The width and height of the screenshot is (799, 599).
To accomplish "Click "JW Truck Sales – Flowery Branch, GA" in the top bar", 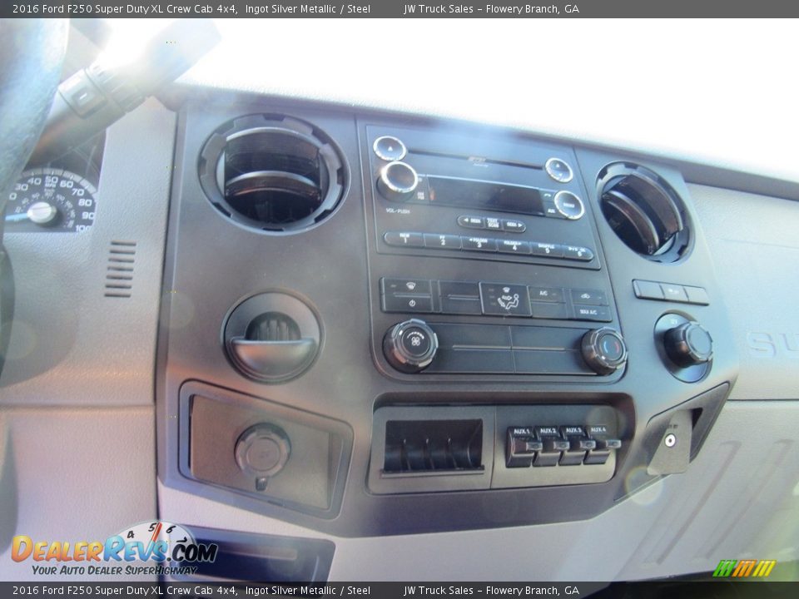I will (x=491, y=8).
